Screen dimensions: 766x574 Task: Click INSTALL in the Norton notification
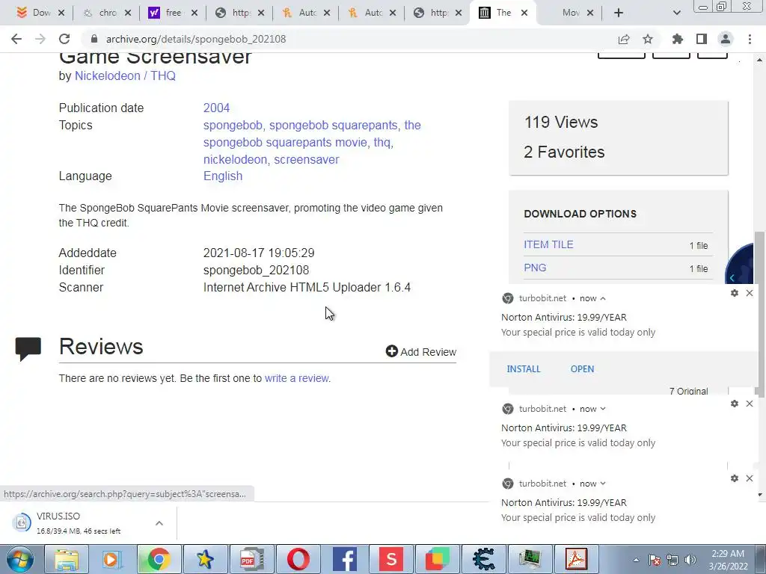pyautogui.click(x=524, y=369)
